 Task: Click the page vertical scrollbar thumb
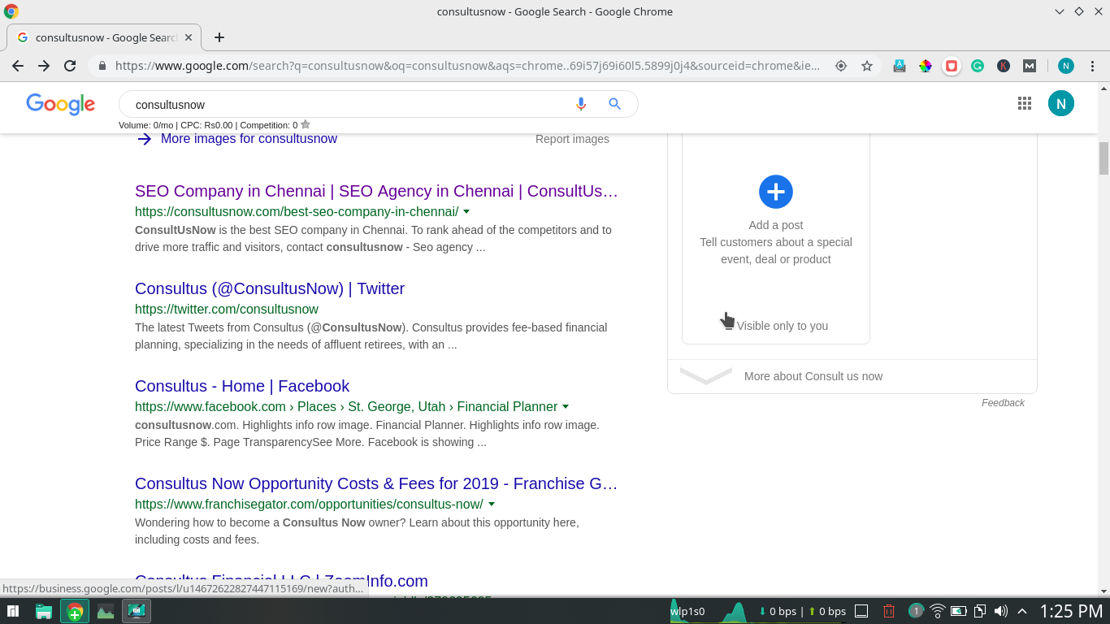coord(1103,158)
